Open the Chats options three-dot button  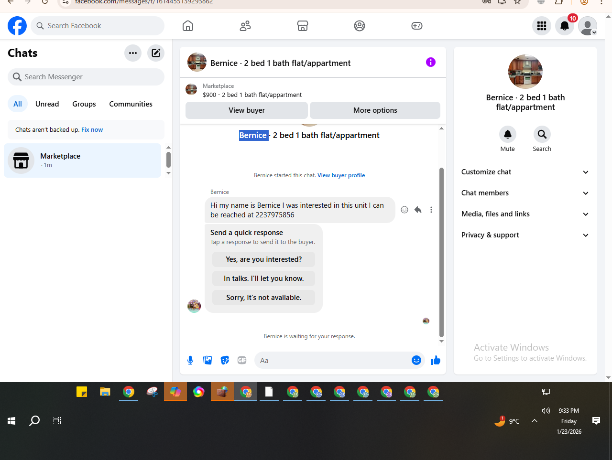[133, 53]
